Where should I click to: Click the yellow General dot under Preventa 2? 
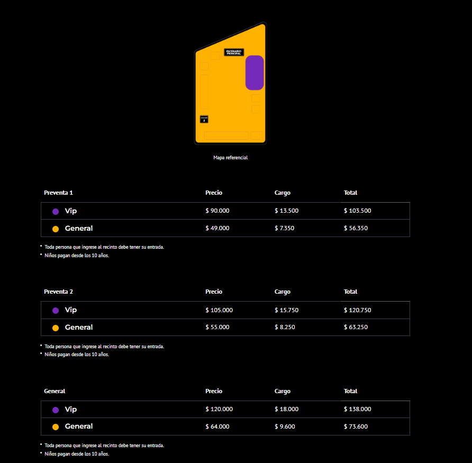tap(55, 327)
